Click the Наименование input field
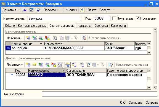Screen dimensions: 159x107 (54, 18)
